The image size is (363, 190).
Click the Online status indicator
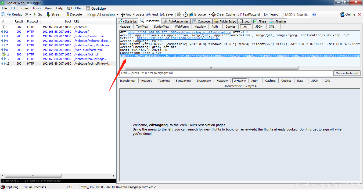(348, 14)
